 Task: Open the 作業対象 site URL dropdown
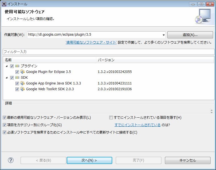[x=164, y=35]
